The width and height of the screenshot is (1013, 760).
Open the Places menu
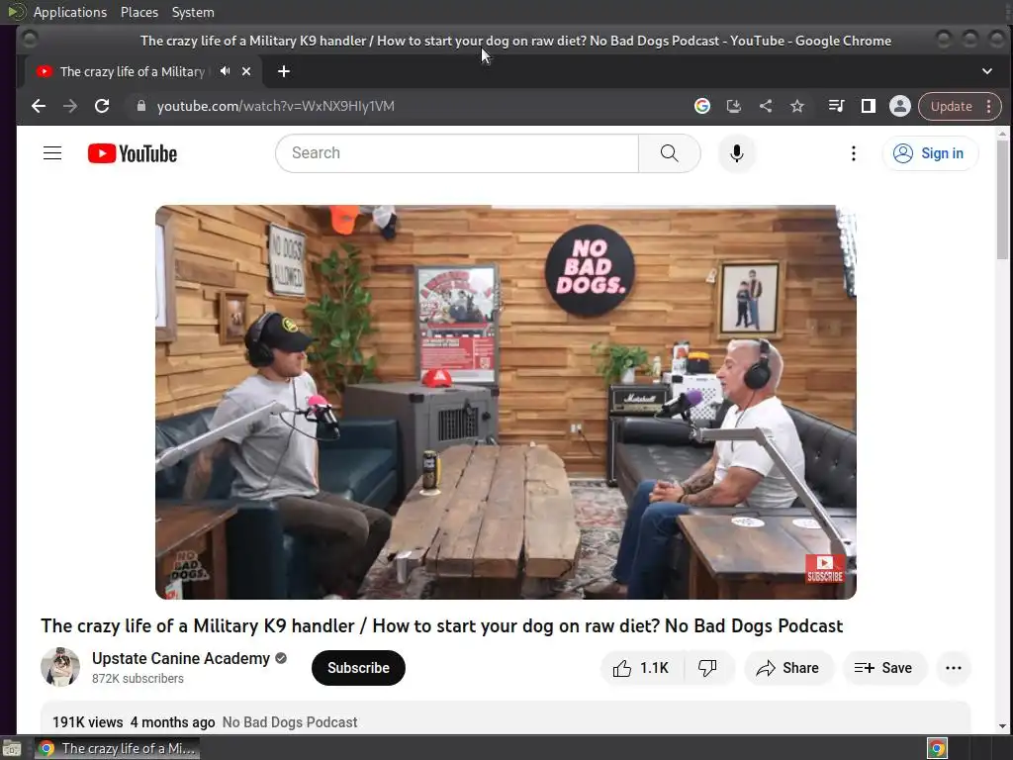[x=138, y=12]
